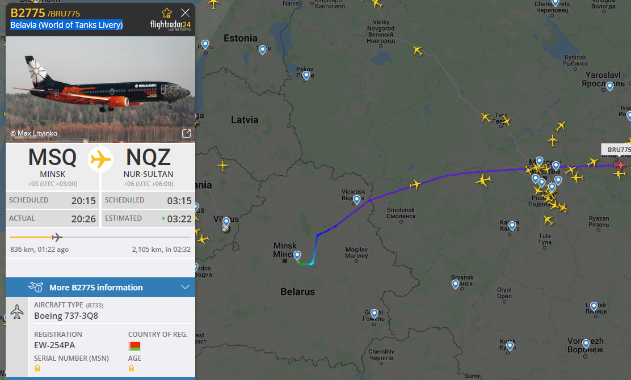The image size is (631, 380).
Task: Select the airport pin at Viciebsk
Action: (x=356, y=200)
